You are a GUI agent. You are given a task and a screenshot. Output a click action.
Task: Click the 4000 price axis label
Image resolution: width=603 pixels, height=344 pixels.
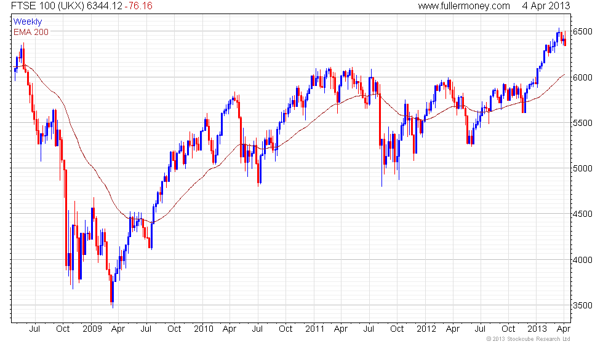click(582, 259)
